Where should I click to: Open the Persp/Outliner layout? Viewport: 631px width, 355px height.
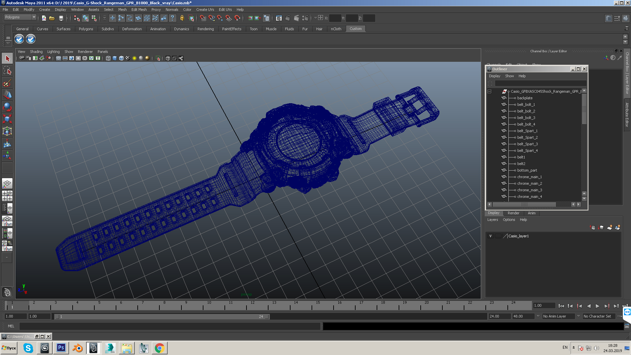pos(7,208)
